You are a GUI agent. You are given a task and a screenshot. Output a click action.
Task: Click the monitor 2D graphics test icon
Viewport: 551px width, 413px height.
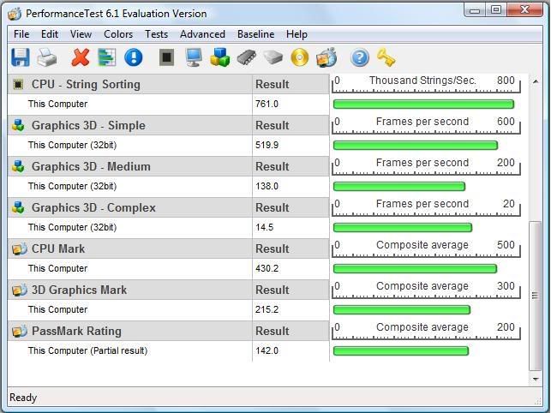194,57
